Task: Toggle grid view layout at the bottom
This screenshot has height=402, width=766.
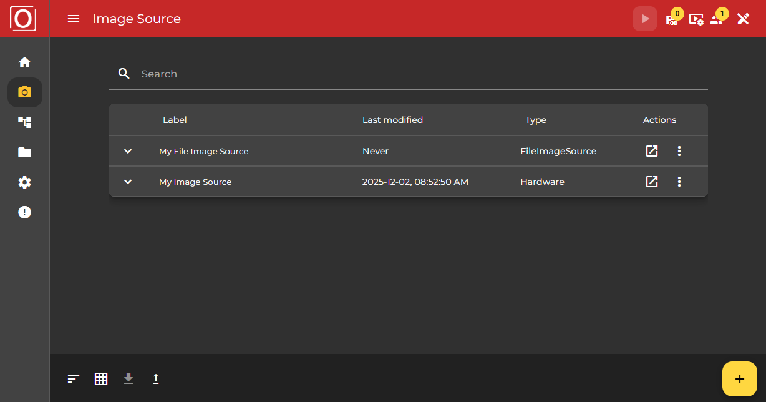Action: coord(100,378)
